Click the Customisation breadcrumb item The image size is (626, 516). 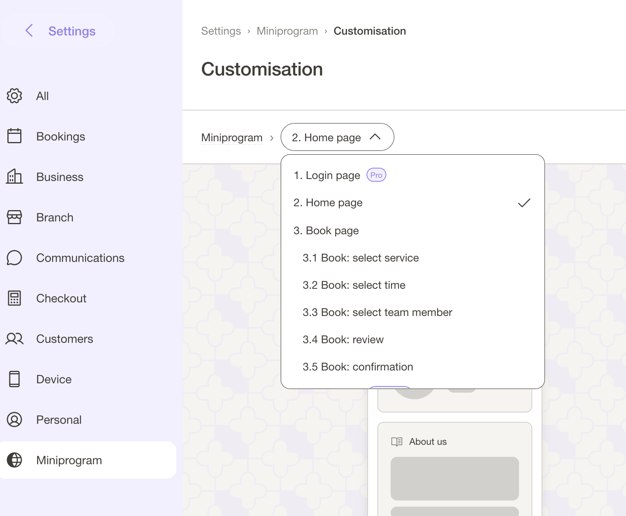370,31
